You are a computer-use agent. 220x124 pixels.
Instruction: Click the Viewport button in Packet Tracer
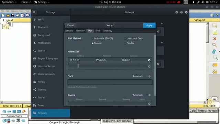point(200,20)
